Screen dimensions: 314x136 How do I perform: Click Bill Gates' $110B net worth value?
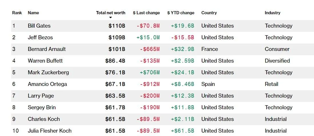(117, 26)
